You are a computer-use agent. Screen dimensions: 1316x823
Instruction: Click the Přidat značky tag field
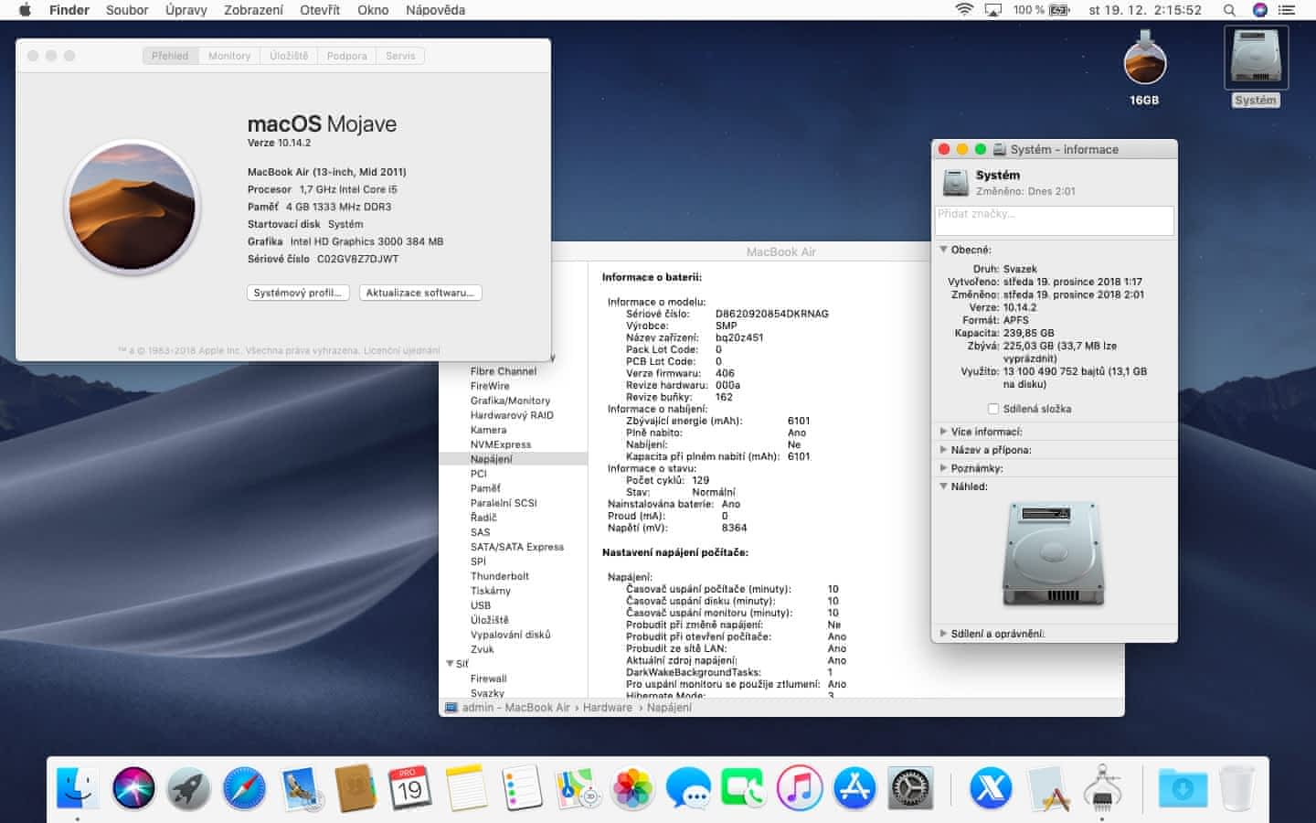click(1054, 219)
